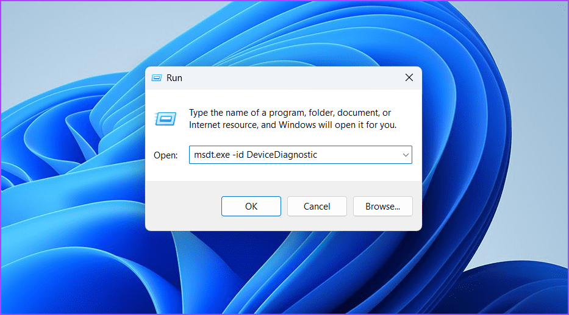
Task: Expand the Open command history dropdown
Action: [406, 155]
